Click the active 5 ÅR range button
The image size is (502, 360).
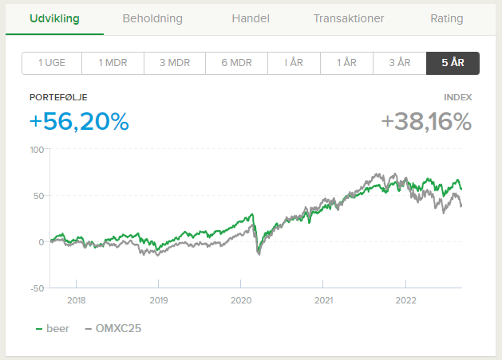click(x=453, y=64)
